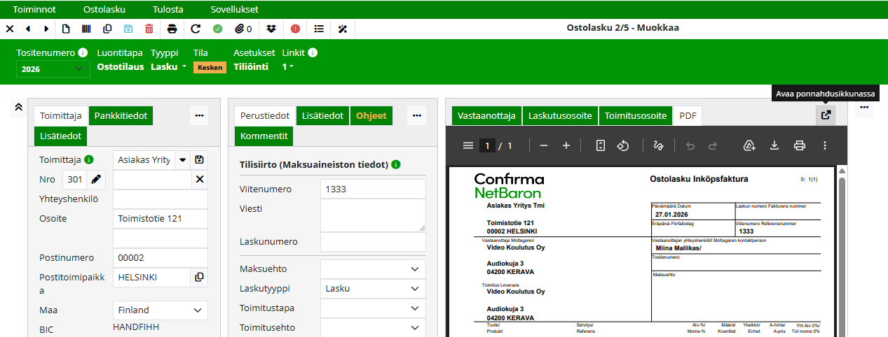The image size is (888, 337).
Task: Click the pencil icon next to Nro 301
Action: [96, 180]
